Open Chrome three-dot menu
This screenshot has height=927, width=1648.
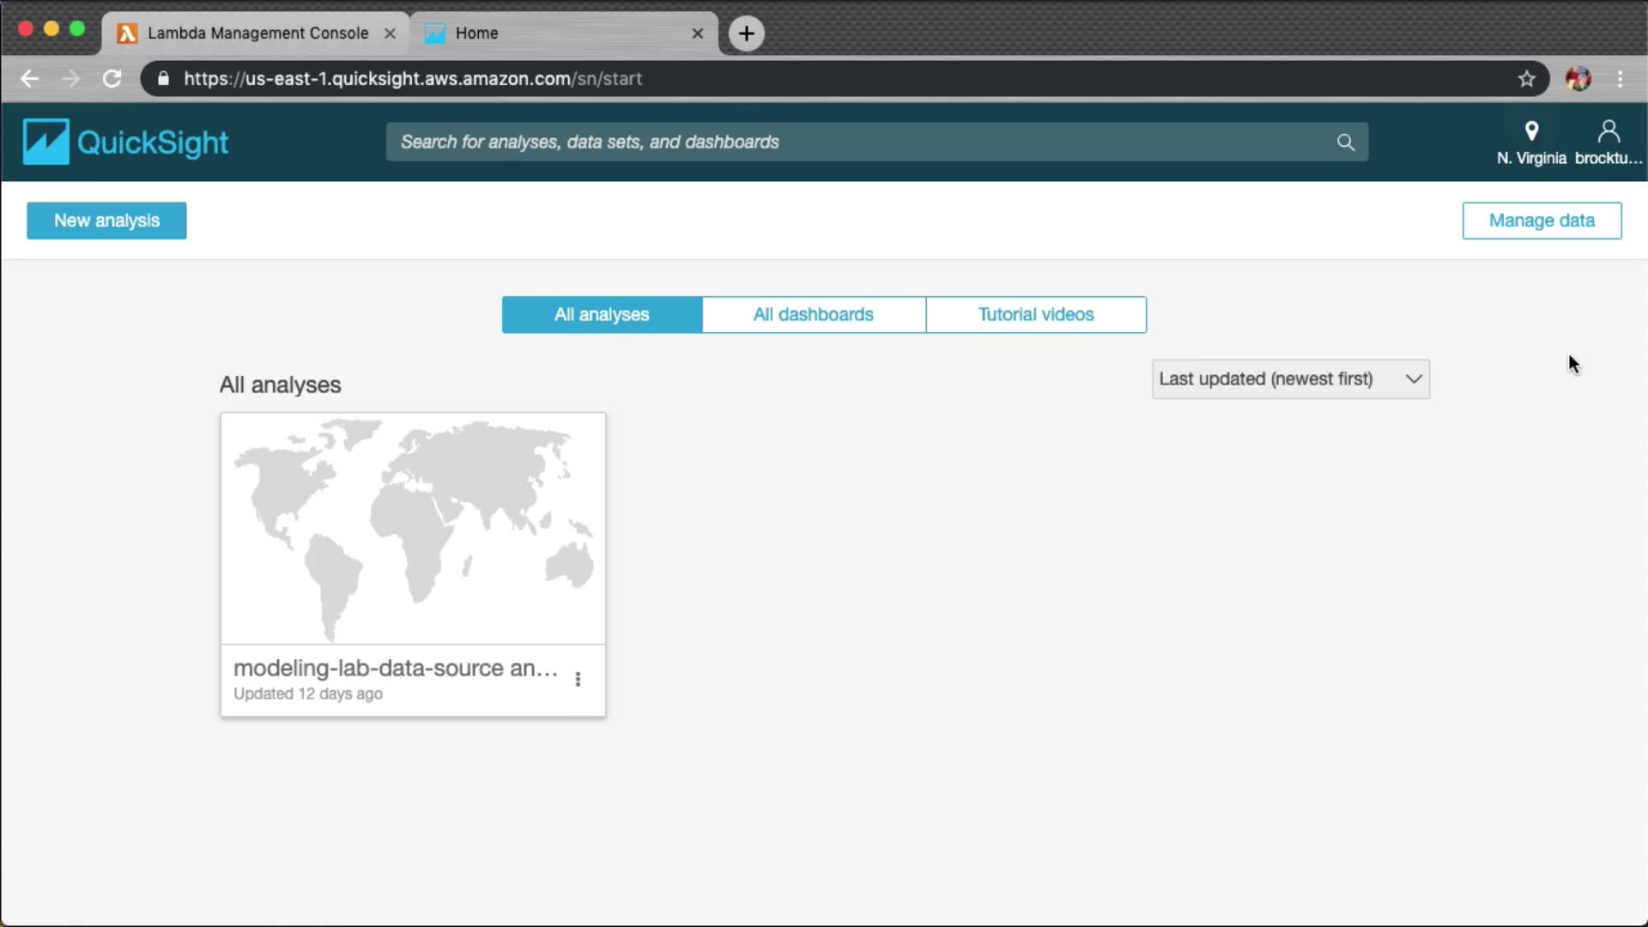click(x=1620, y=79)
